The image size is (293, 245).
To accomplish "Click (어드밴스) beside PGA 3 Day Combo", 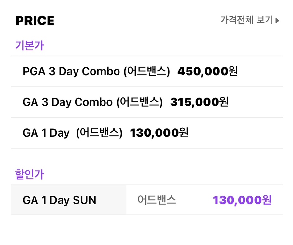I will [147, 71].
